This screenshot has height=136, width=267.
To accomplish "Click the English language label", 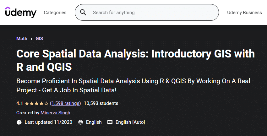I will [94, 122].
